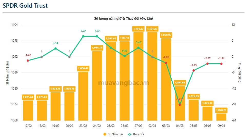Click the 17/02 orange bar
Image resolution: width=245 pixels, height=137 pixels.
pos(28,110)
